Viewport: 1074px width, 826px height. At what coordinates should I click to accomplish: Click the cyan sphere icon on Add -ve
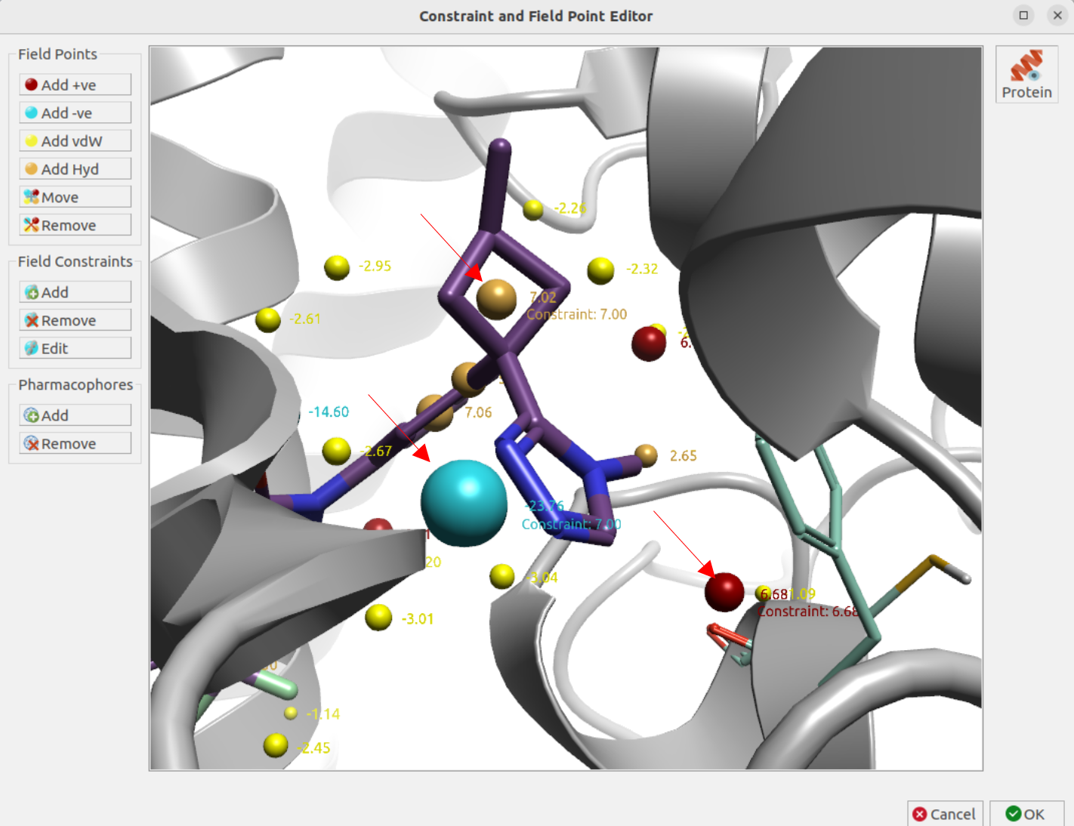[x=31, y=112]
